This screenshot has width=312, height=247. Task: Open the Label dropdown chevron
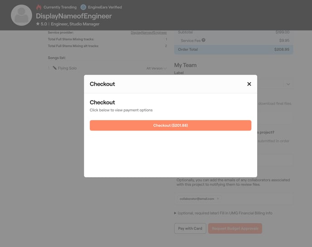pyautogui.click(x=288, y=84)
